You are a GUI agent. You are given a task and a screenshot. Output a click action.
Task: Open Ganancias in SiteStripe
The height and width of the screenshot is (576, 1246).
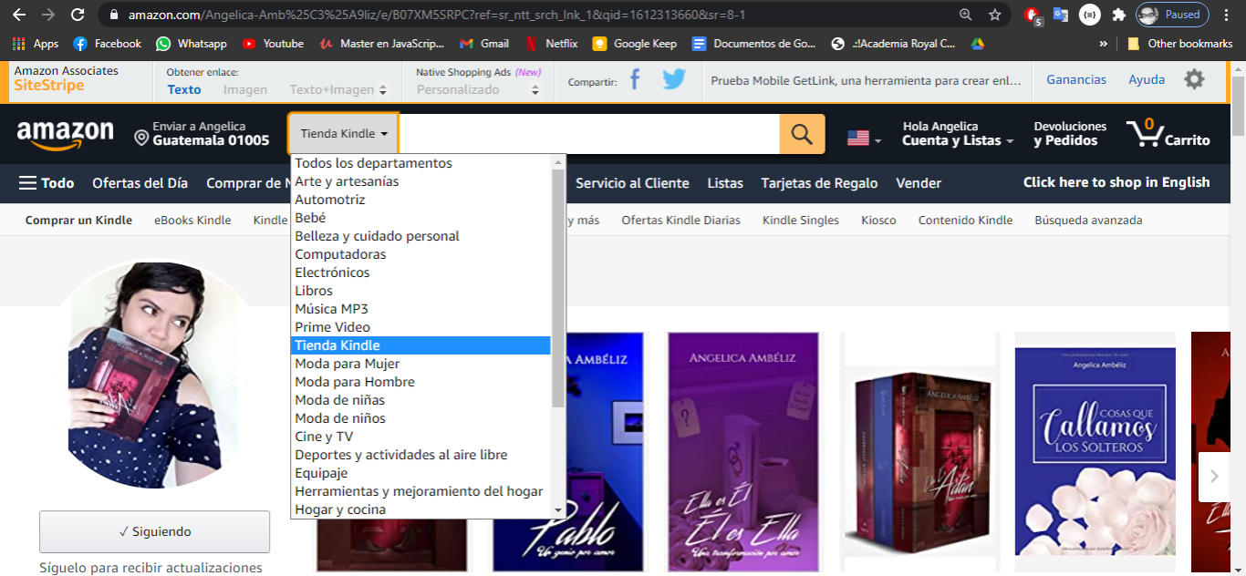[1076, 79]
